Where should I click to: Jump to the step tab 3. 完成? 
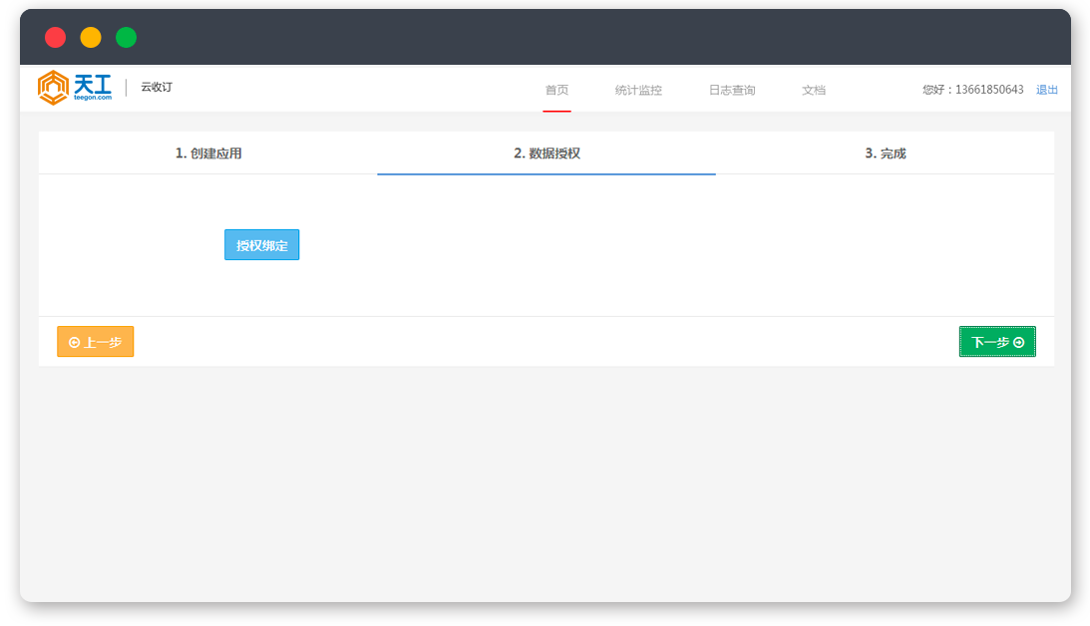tap(885, 154)
